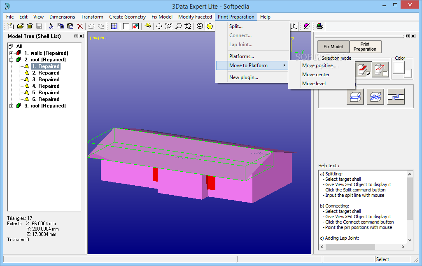Click the printer platform icon
Screen dimensions: 422x266
point(320,26)
